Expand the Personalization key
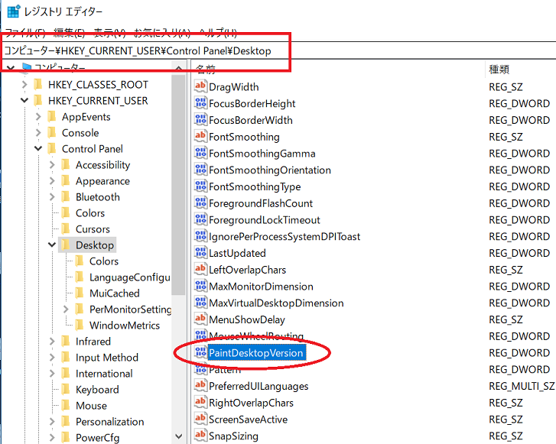This screenshot has width=556, height=444. [x=52, y=421]
